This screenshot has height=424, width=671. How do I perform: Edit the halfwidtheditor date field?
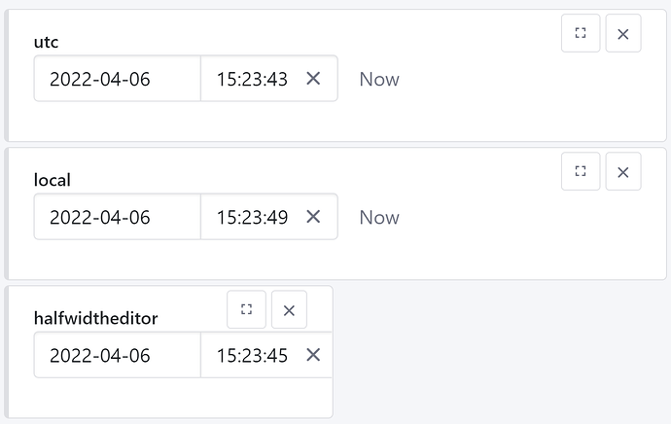click(118, 355)
